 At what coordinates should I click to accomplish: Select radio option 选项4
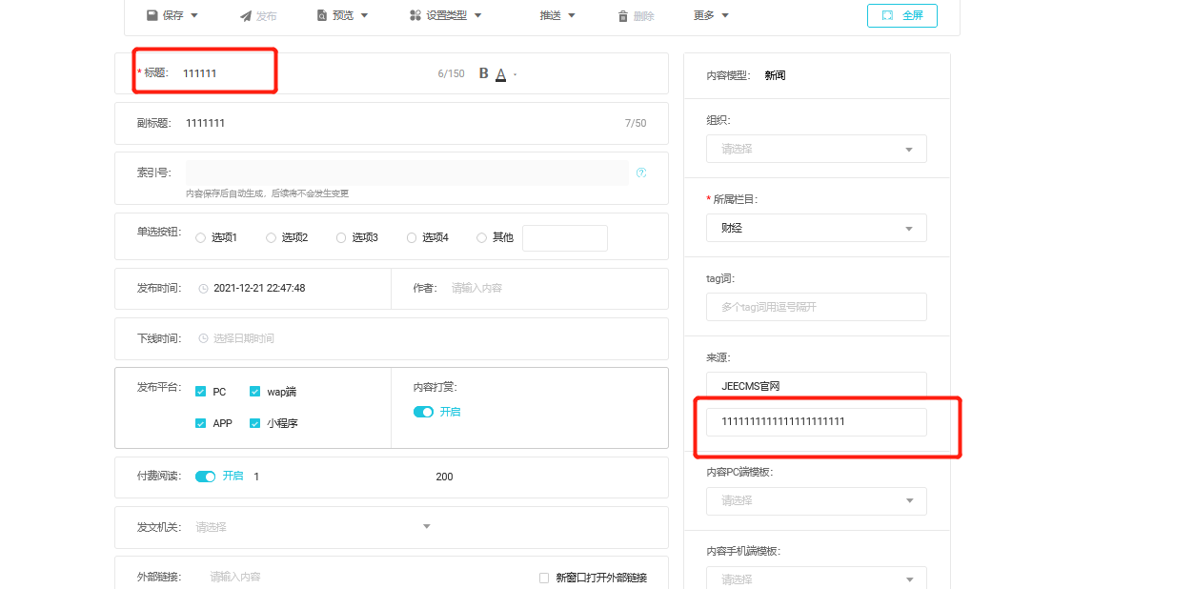(x=412, y=237)
